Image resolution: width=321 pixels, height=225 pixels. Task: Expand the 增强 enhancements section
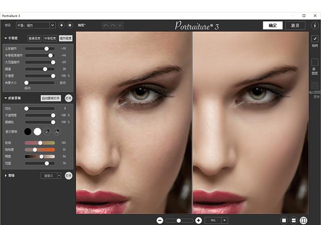click(x=6, y=176)
